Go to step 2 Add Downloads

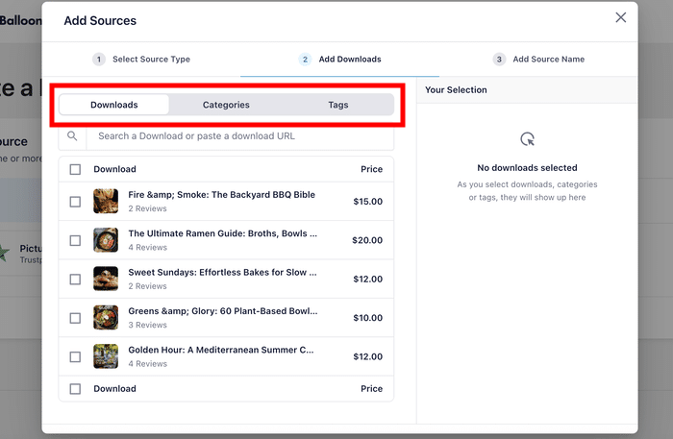click(340, 60)
